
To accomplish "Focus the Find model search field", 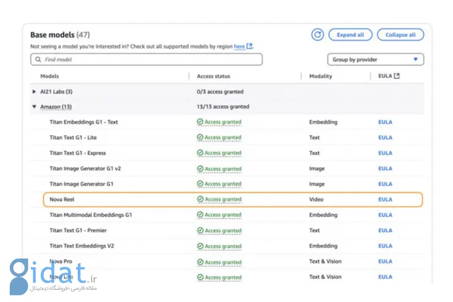I will point(146,59).
